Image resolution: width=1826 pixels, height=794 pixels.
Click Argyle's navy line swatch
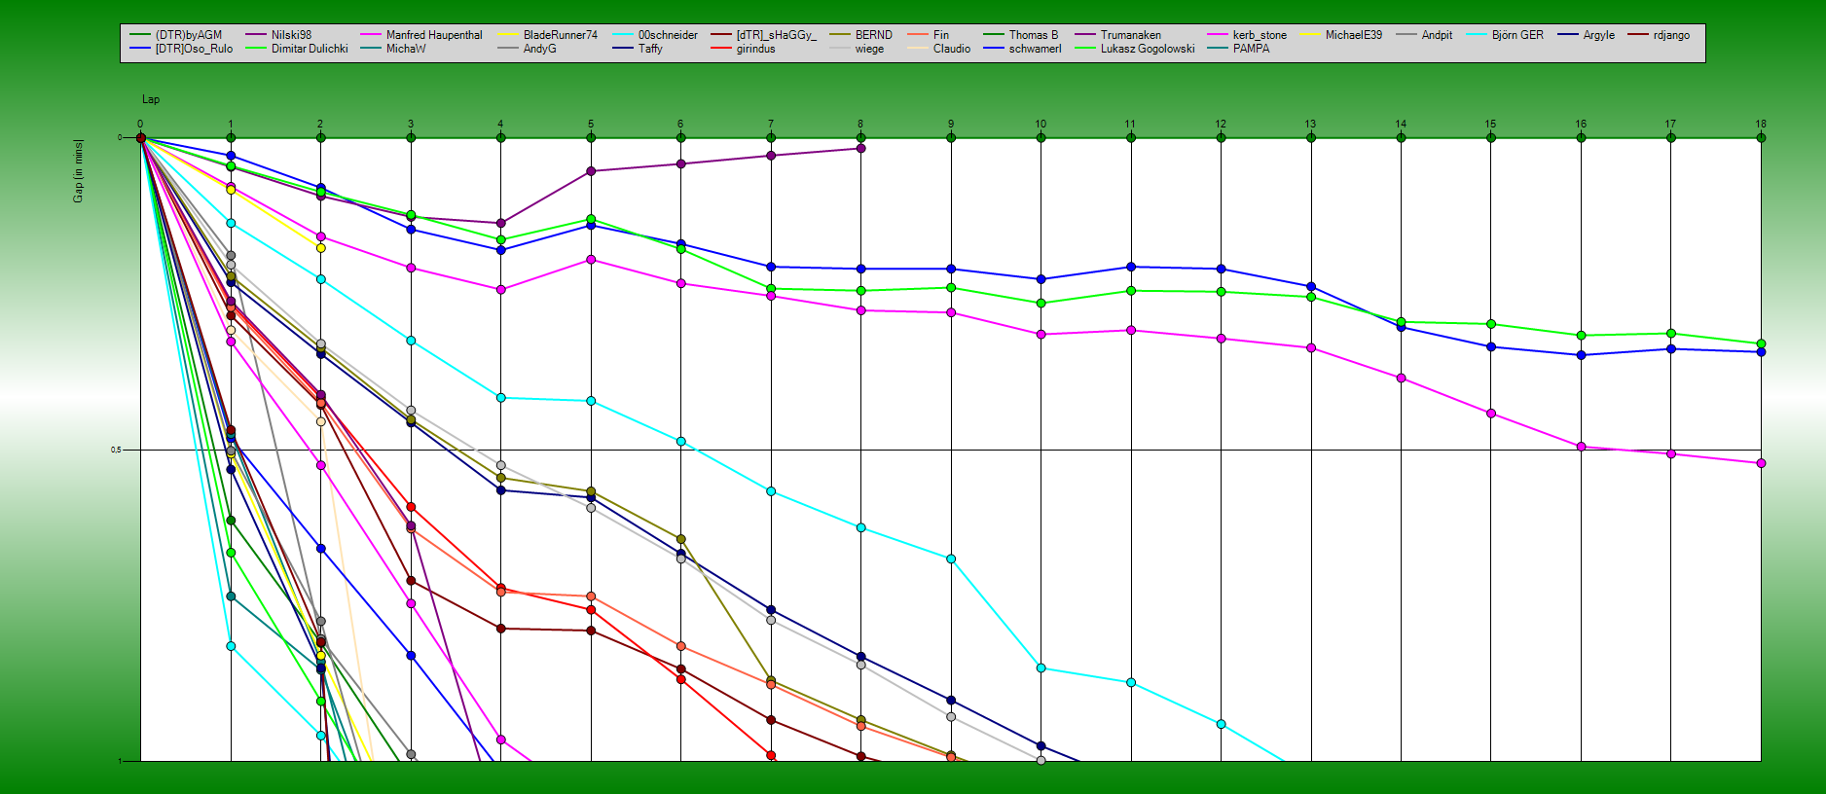point(1567,35)
